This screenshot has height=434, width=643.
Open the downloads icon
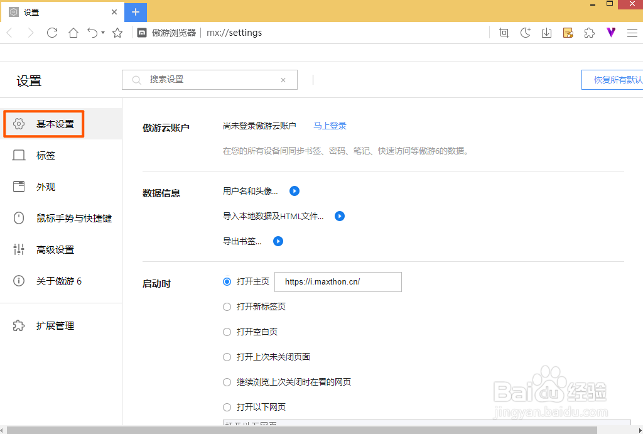click(x=547, y=33)
